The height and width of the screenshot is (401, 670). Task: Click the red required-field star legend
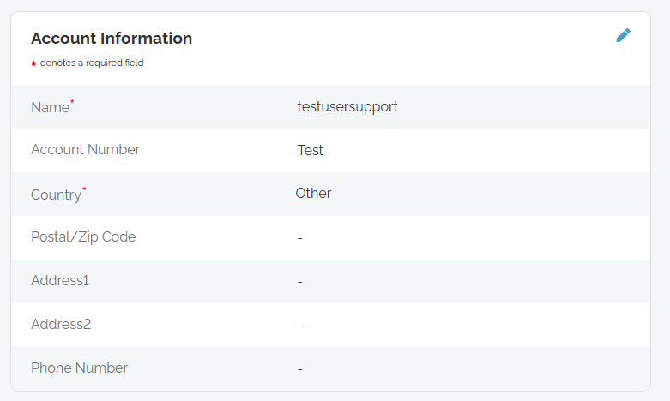pyautogui.click(x=33, y=63)
